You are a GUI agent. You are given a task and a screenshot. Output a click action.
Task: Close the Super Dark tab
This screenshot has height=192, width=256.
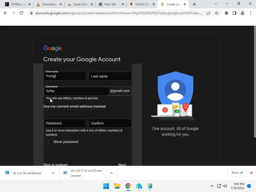92,4
